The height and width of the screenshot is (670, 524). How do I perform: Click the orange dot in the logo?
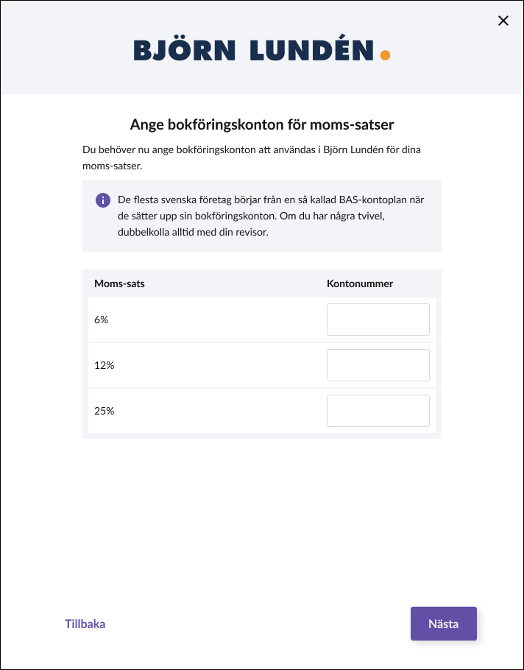pyautogui.click(x=385, y=55)
